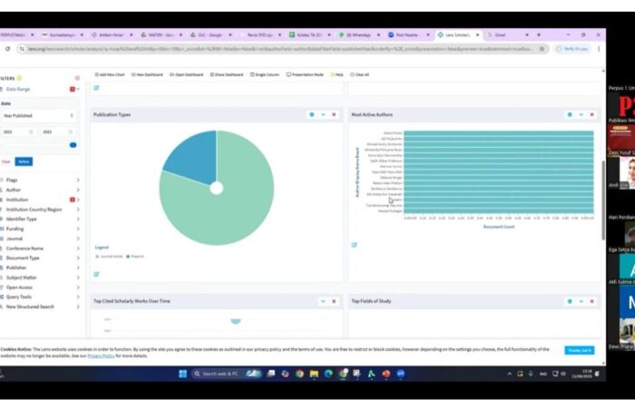The width and height of the screenshot is (635, 408).
Task: Click the edit icon under Most Active Authors
Action: point(354,245)
